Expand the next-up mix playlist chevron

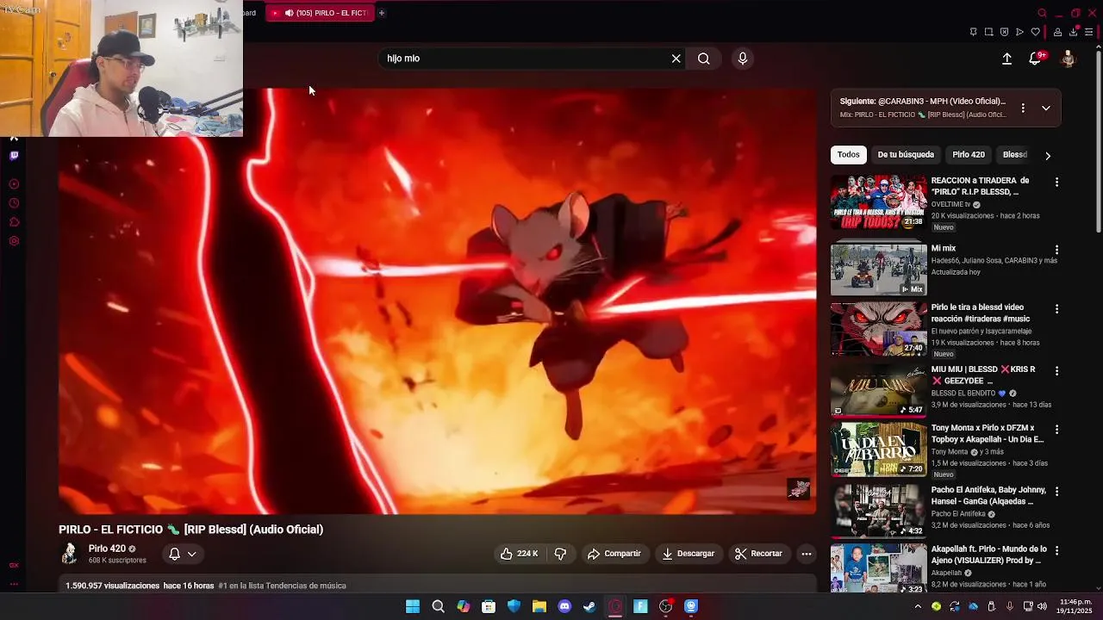tap(1046, 108)
